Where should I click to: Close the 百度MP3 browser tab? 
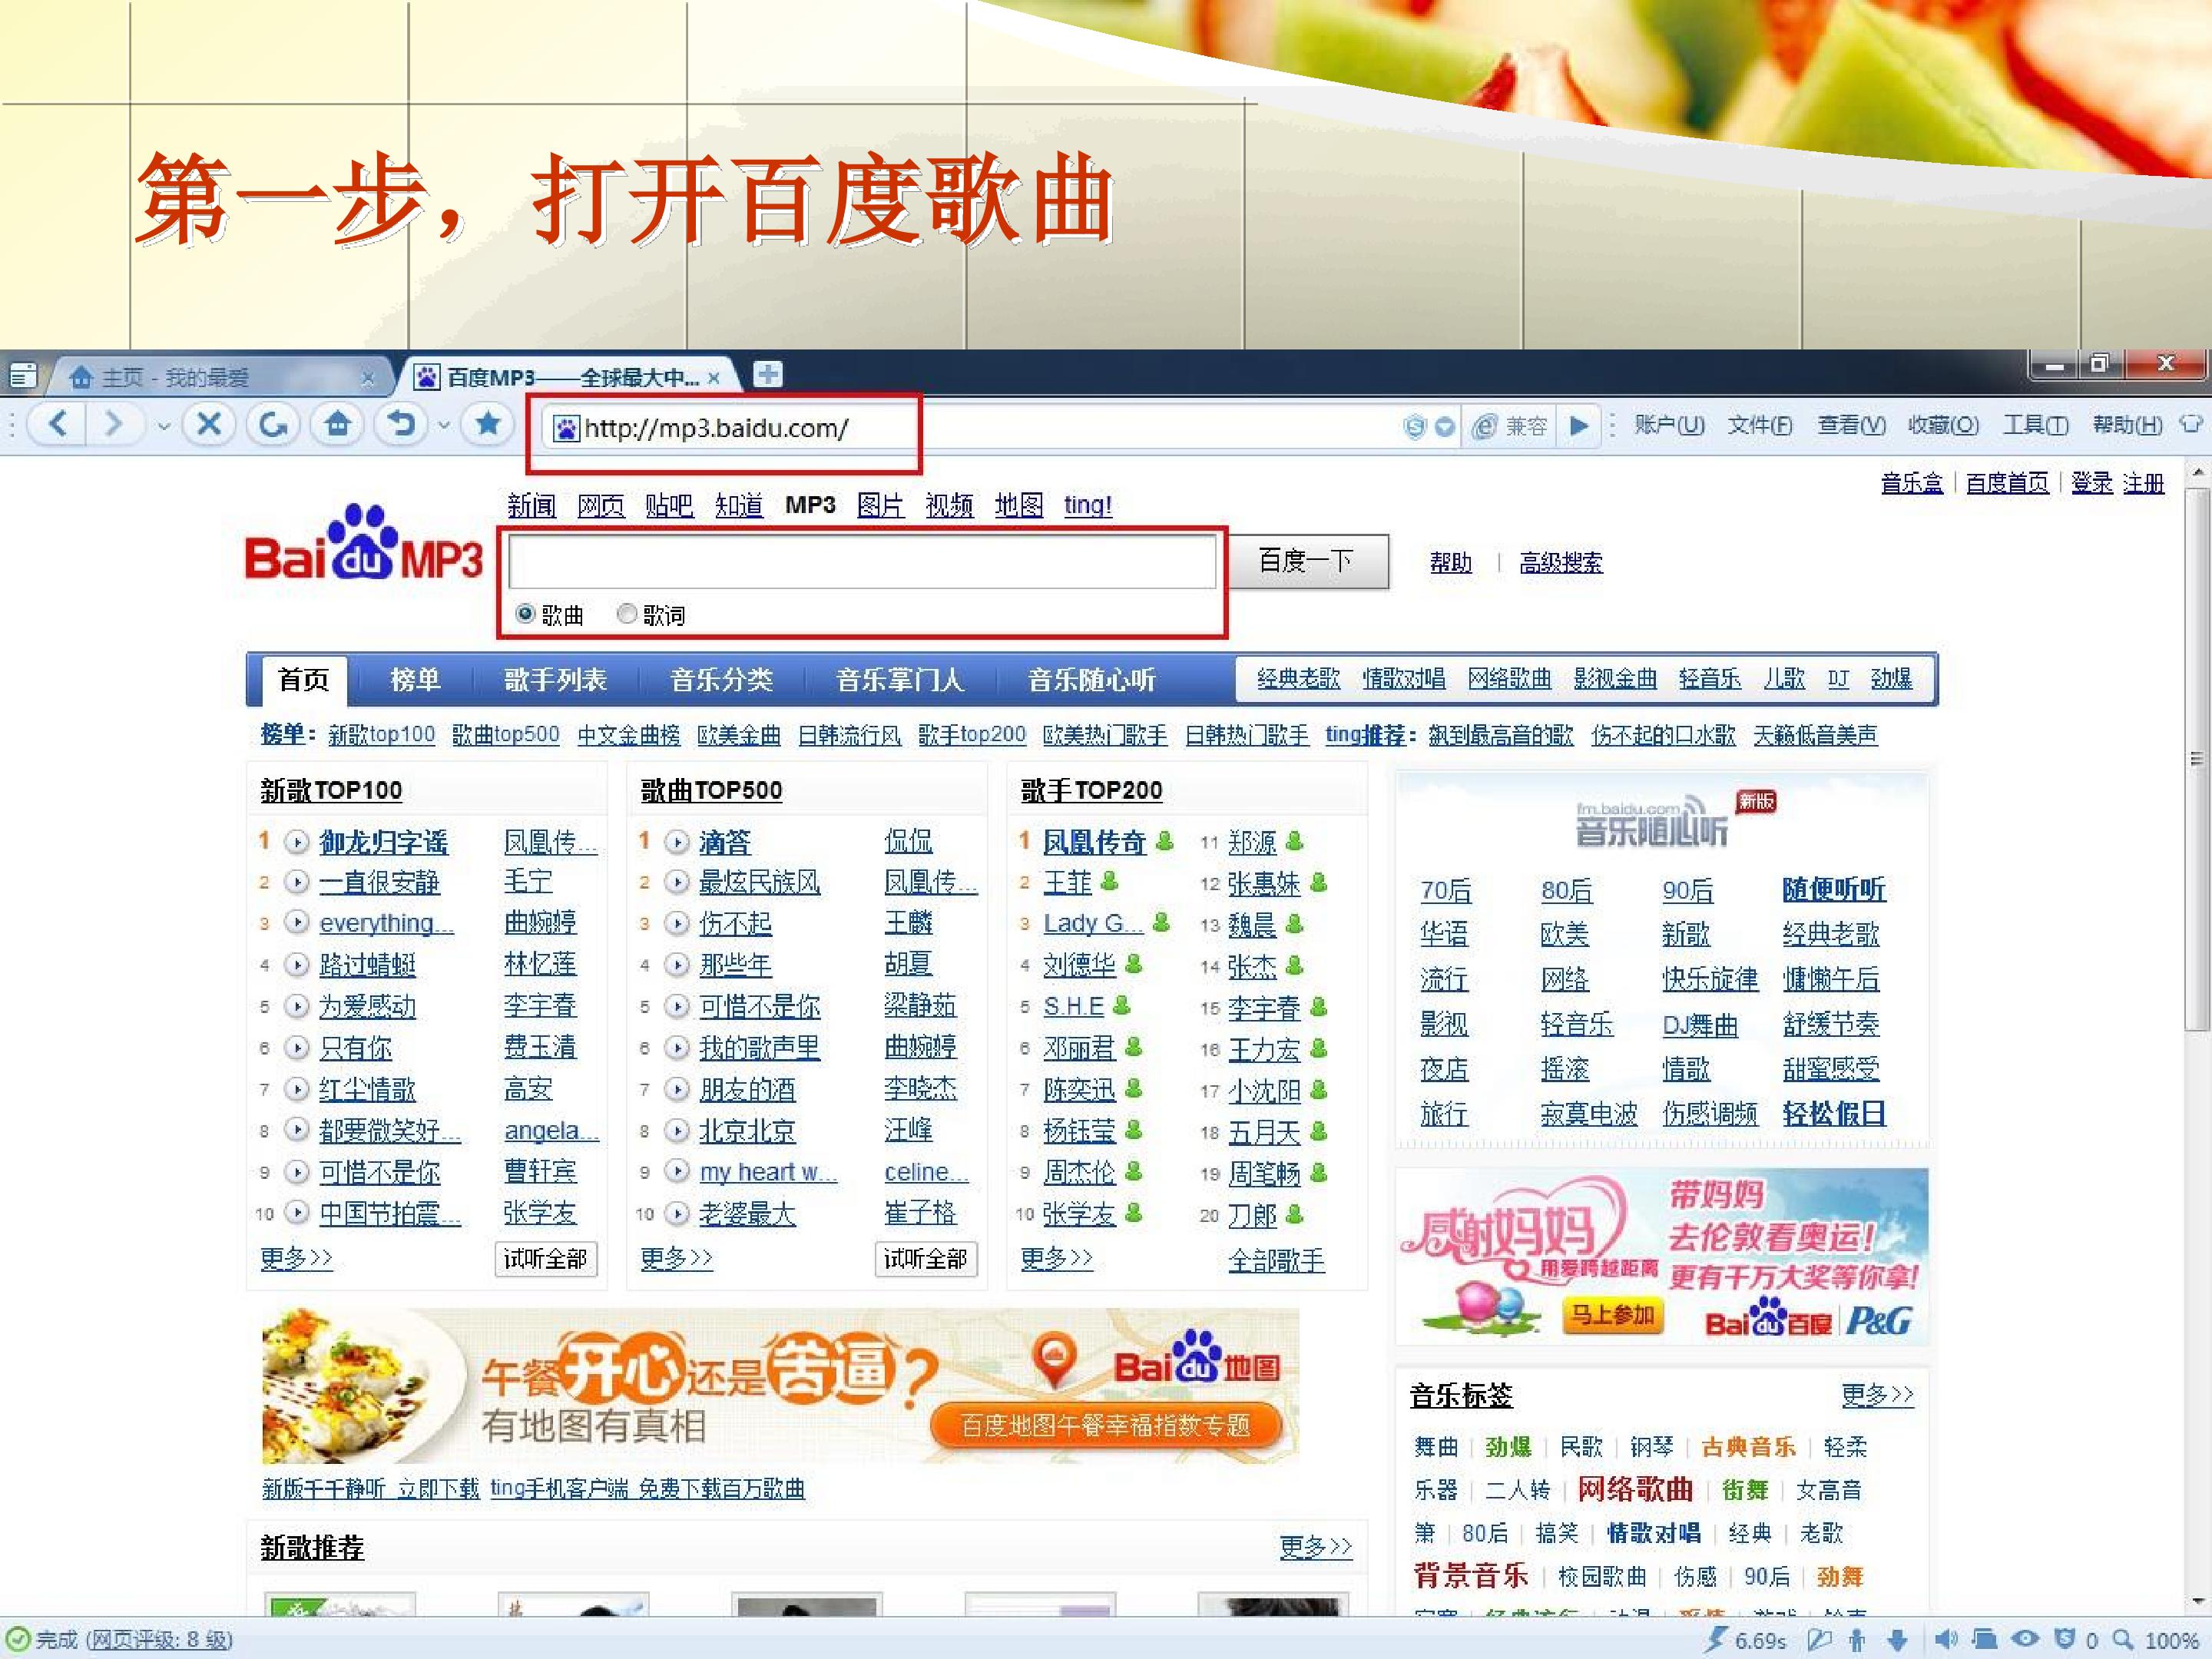point(713,378)
